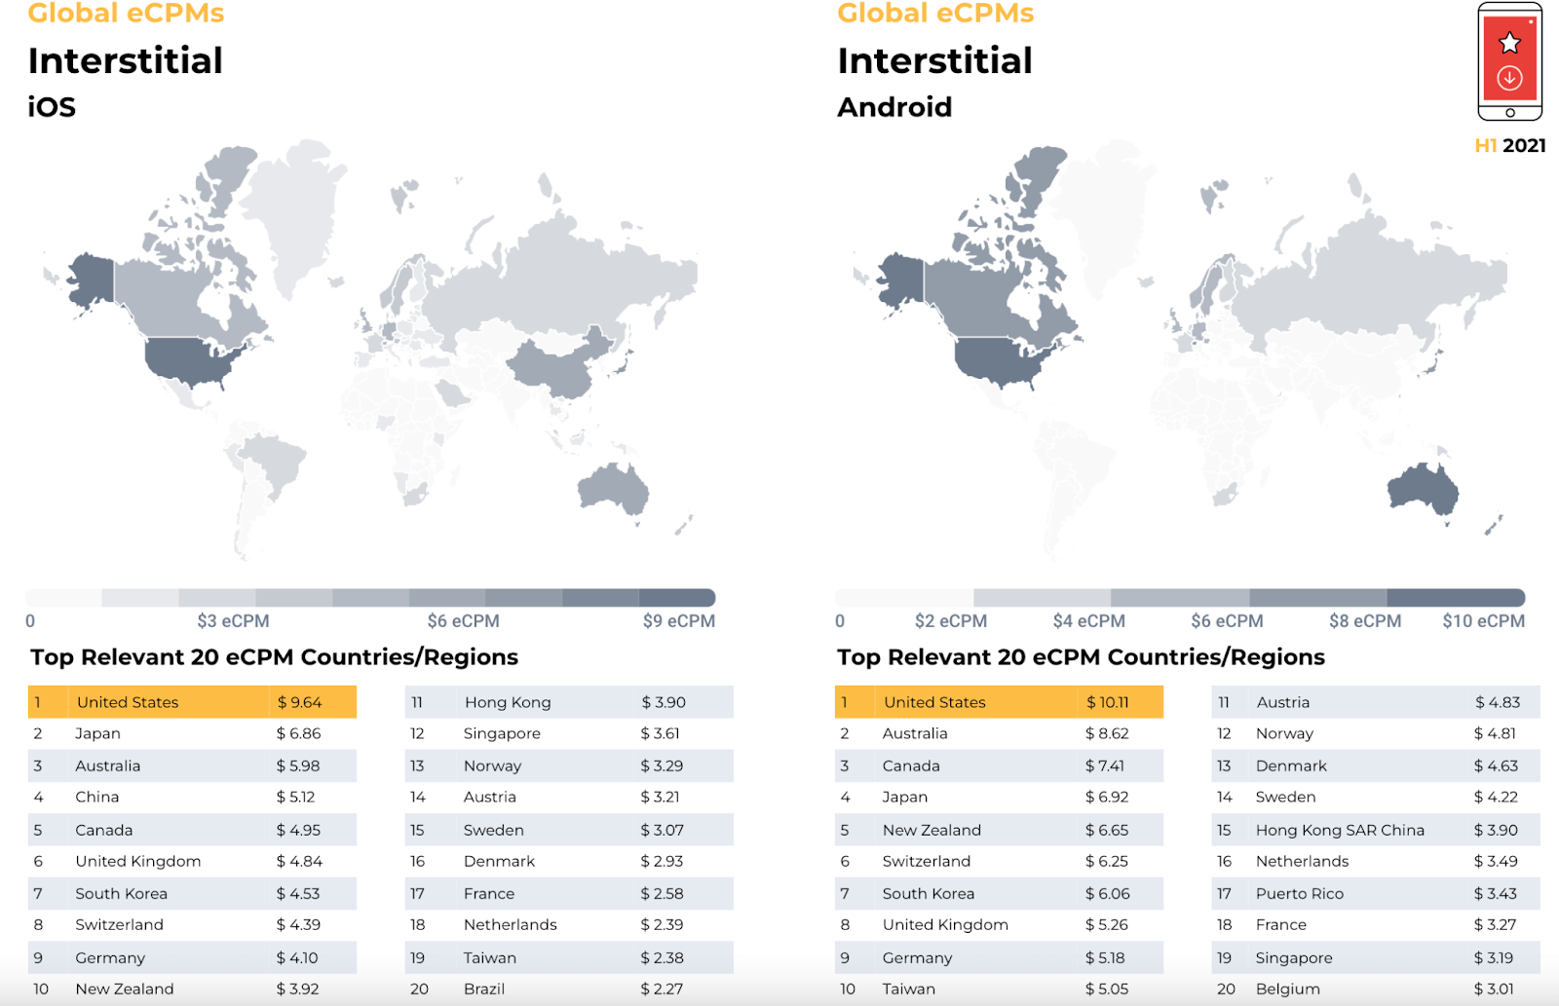The image size is (1559, 1006).
Task: Click the $ 6.86 value for Japan
Action: click(298, 733)
